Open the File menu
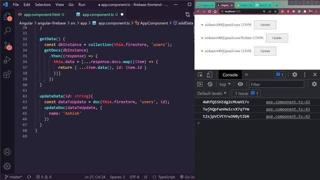This screenshot has height=180, width=320. pos(15,4)
